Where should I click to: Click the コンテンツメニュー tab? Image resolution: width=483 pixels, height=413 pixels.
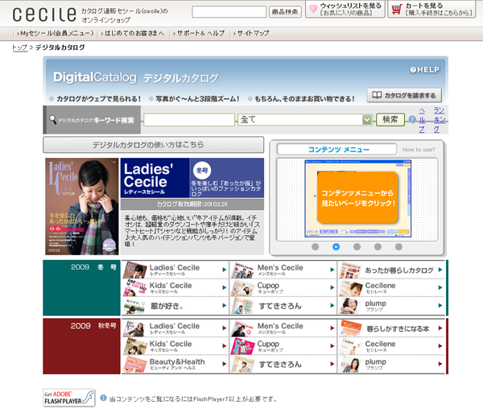click(x=337, y=150)
